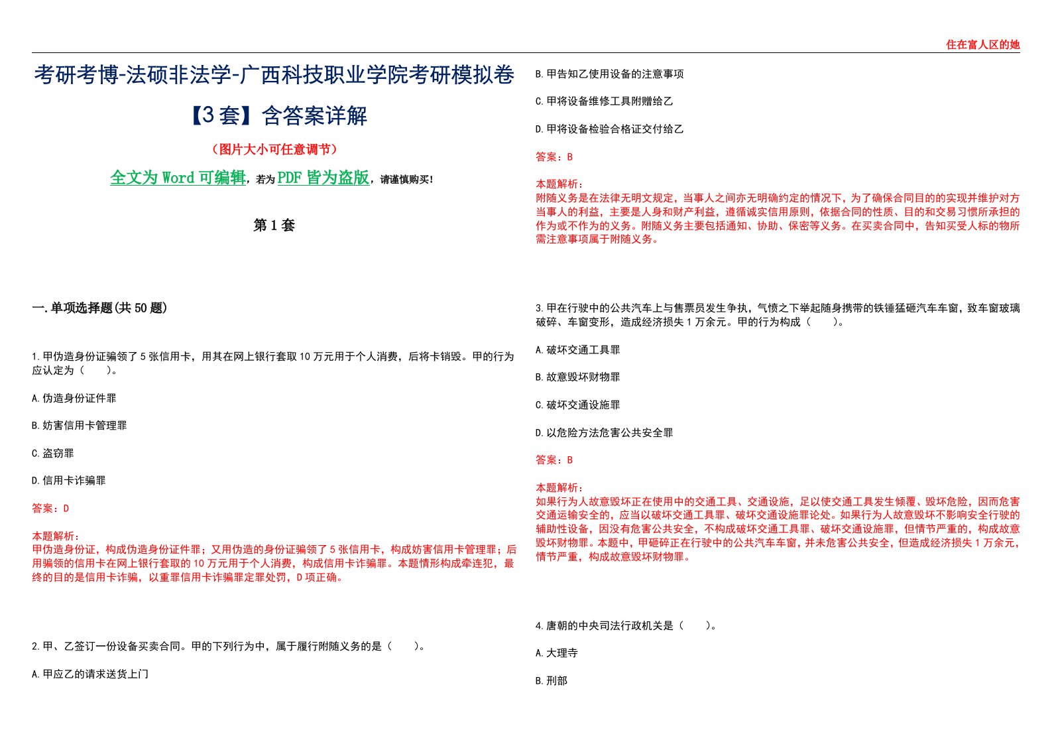Select option C.破坏交通设施罪
Image resolution: width=1052 pixels, height=744 pixels.
click(577, 404)
